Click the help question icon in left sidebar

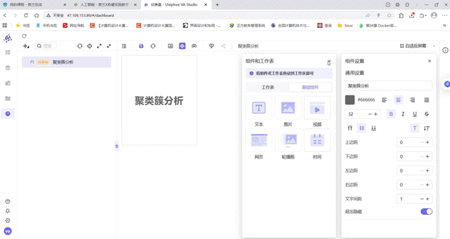pos(8,201)
